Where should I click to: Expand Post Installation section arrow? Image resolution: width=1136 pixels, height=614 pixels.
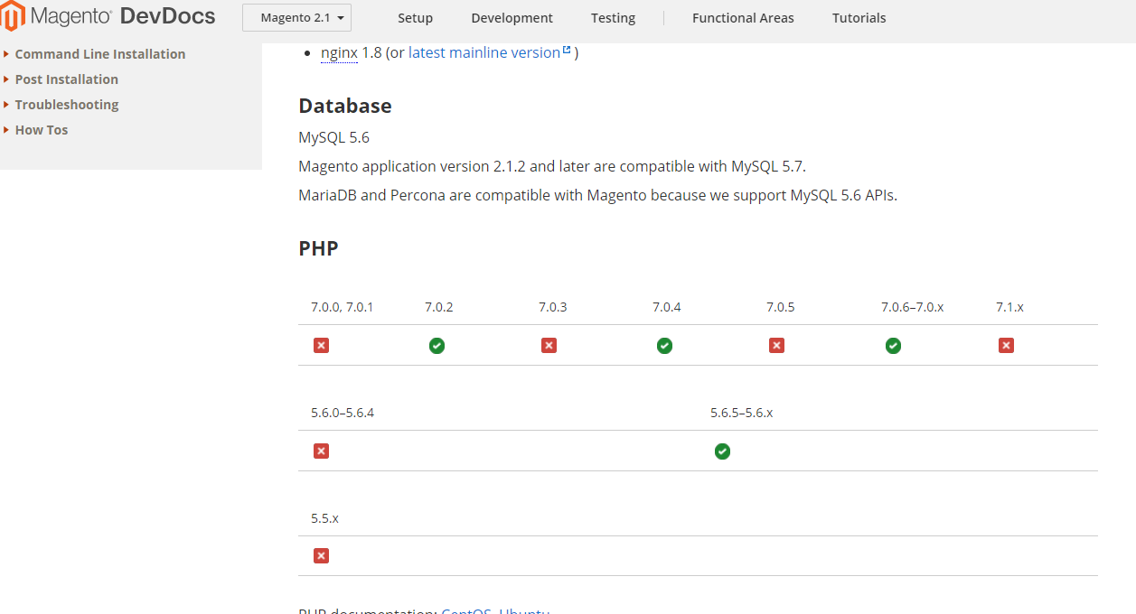pyautogui.click(x=6, y=79)
